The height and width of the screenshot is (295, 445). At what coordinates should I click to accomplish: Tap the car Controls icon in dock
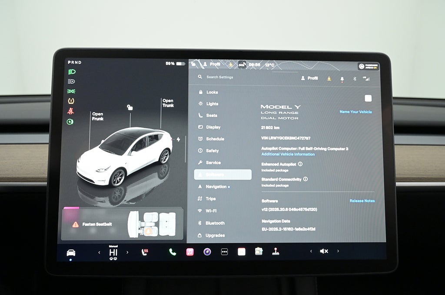pos(71,253)
